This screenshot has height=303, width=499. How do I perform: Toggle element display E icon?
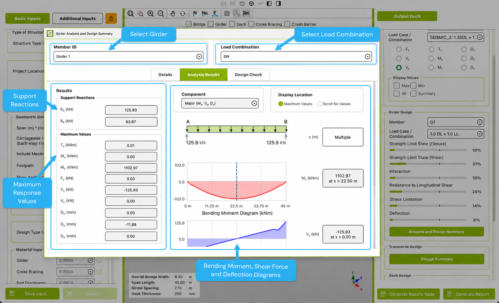pyautogui.click(x=215, y=13)
